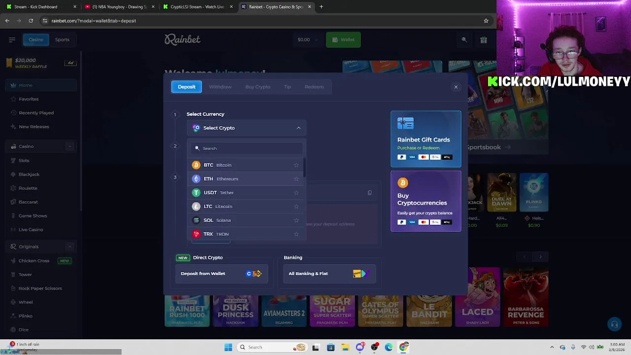Viewport: 631px width, 355px height.
Task: Open the $0.00 balance dropdown
Action: click(308, 39)
